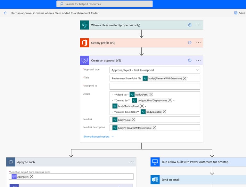Click SharePoint icon on file created trigger
Viewport: 246px width, 187px height.
pyautogui.click(x=85, y=25)
